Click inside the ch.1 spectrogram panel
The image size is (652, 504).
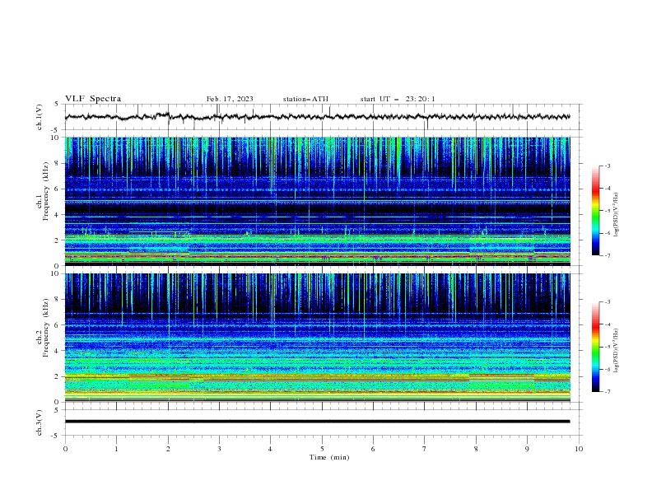pyautogui.click(x=318, y=201)
